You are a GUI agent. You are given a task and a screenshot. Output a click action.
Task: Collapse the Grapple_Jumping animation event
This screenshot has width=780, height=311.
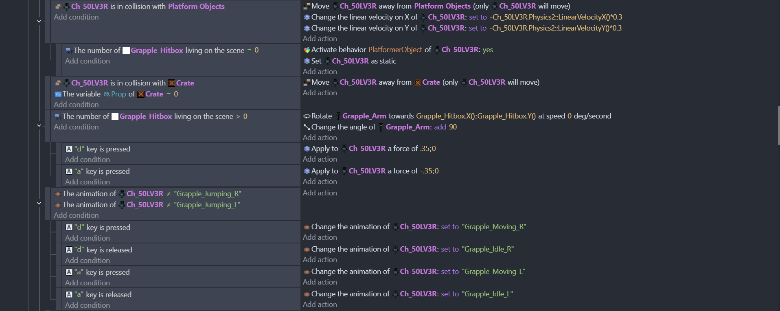tap(39, 203)
